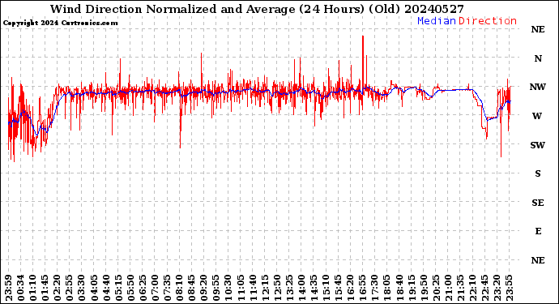The height and width of the screenshot is (304, 559).
Task: Click the 09:55 time label
Action: [x=215, y=288]
